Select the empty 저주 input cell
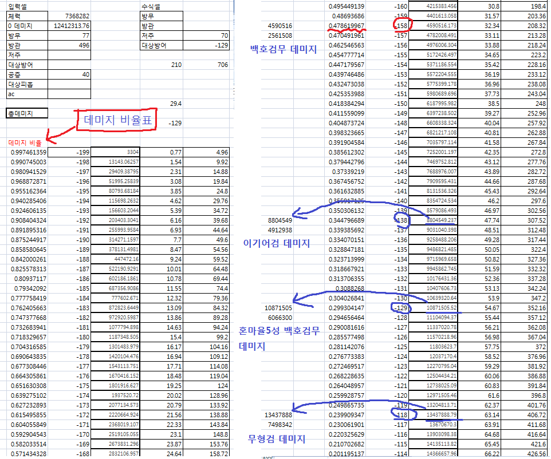This screenshot has height=459, width=551. coord(69,55)
